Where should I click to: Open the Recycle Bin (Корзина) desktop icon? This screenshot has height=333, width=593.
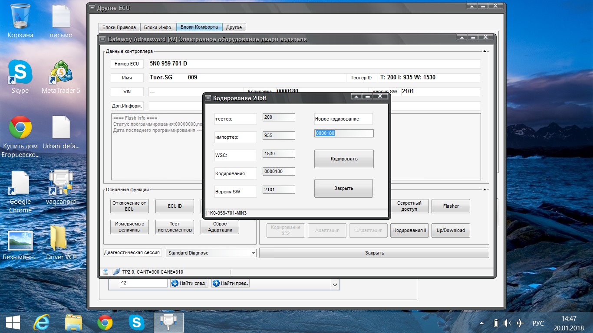click(20, 21)
